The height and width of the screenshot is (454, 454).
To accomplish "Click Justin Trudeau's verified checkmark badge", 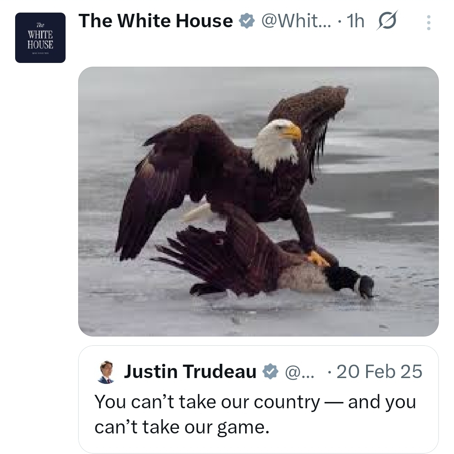I will [270, 372].
